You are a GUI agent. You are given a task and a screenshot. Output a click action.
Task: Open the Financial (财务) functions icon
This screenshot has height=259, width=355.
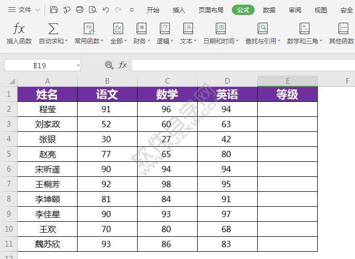(x=141, y=29)
